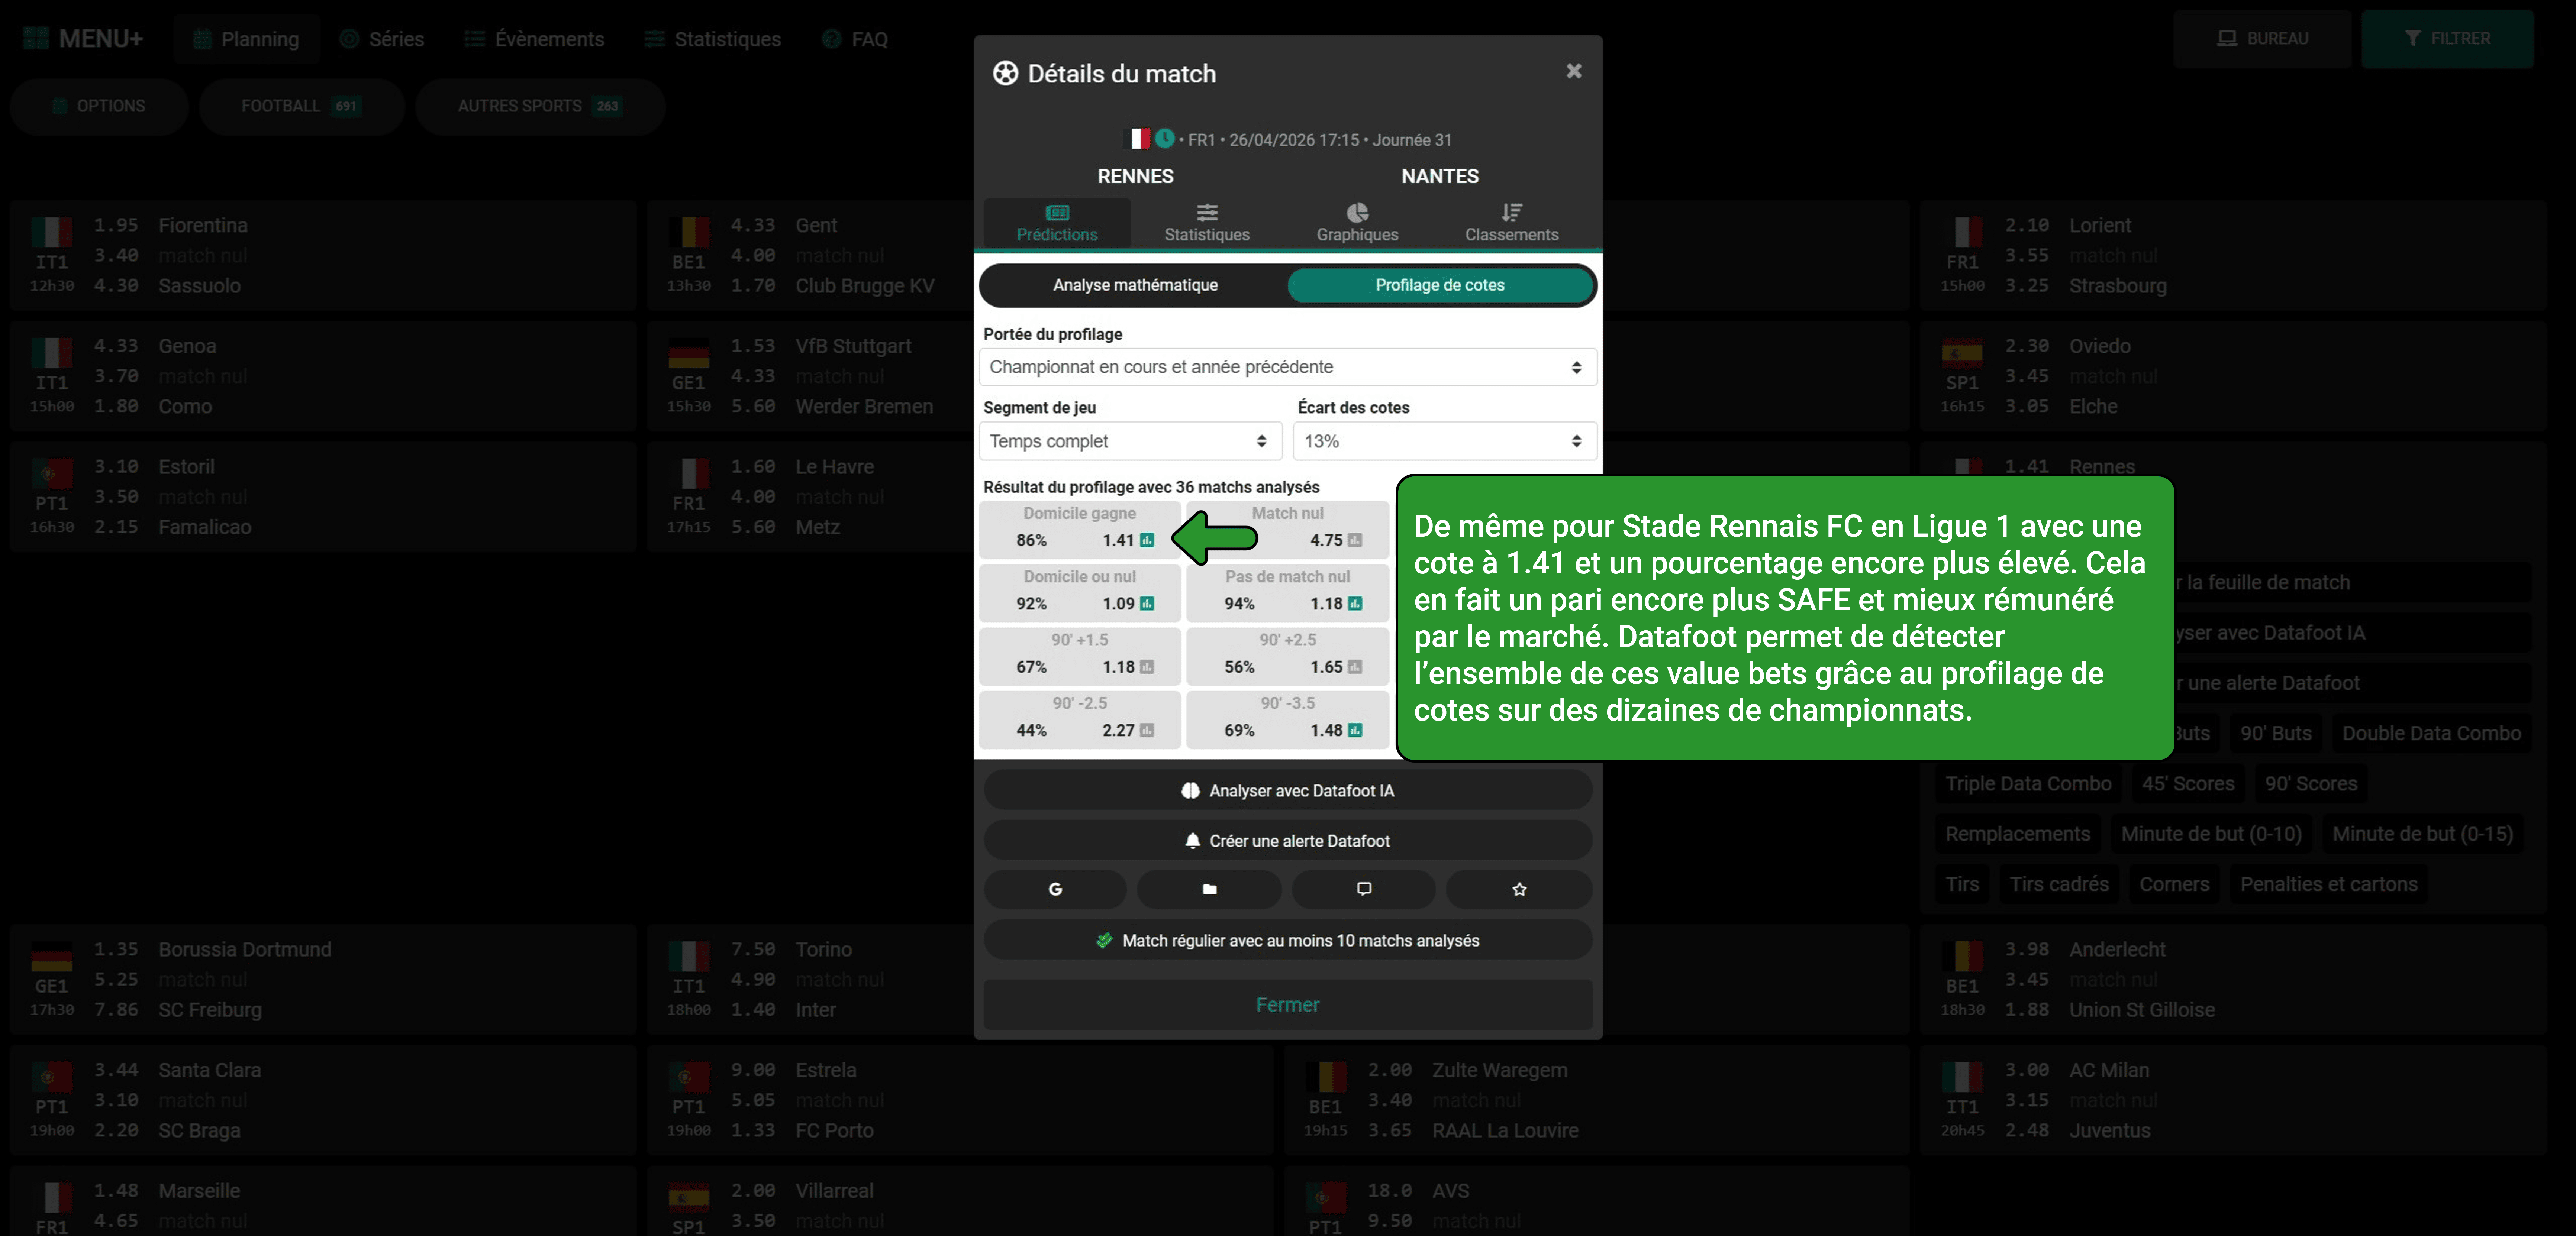Open Planning in top navigation
This screenshot has width=2576, height=1236.
tap(246, 39)
